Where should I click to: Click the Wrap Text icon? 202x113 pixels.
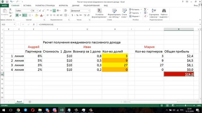[x=66, y=11]
